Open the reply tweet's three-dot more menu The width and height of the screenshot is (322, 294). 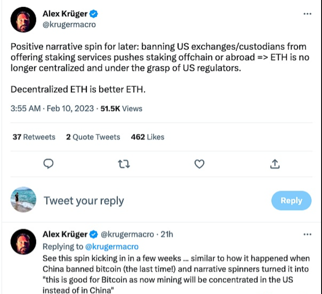coord(307,235)
